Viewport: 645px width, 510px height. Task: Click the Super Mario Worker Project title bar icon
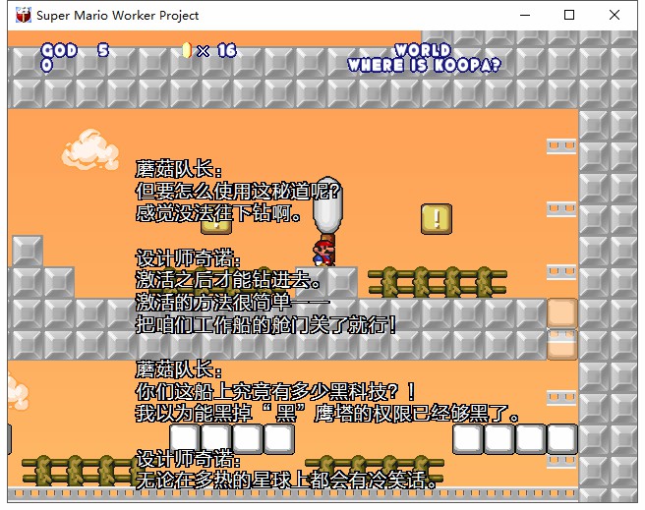(24, 15)
